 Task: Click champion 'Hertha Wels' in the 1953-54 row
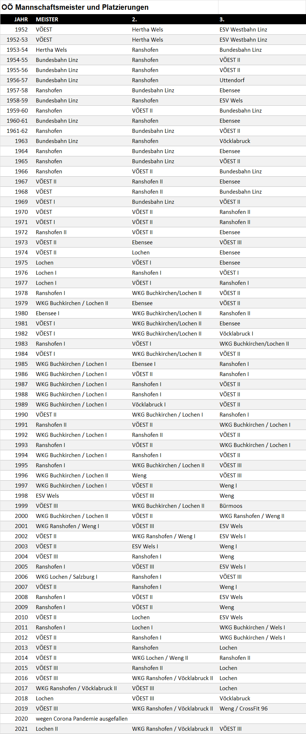(51, 50)
